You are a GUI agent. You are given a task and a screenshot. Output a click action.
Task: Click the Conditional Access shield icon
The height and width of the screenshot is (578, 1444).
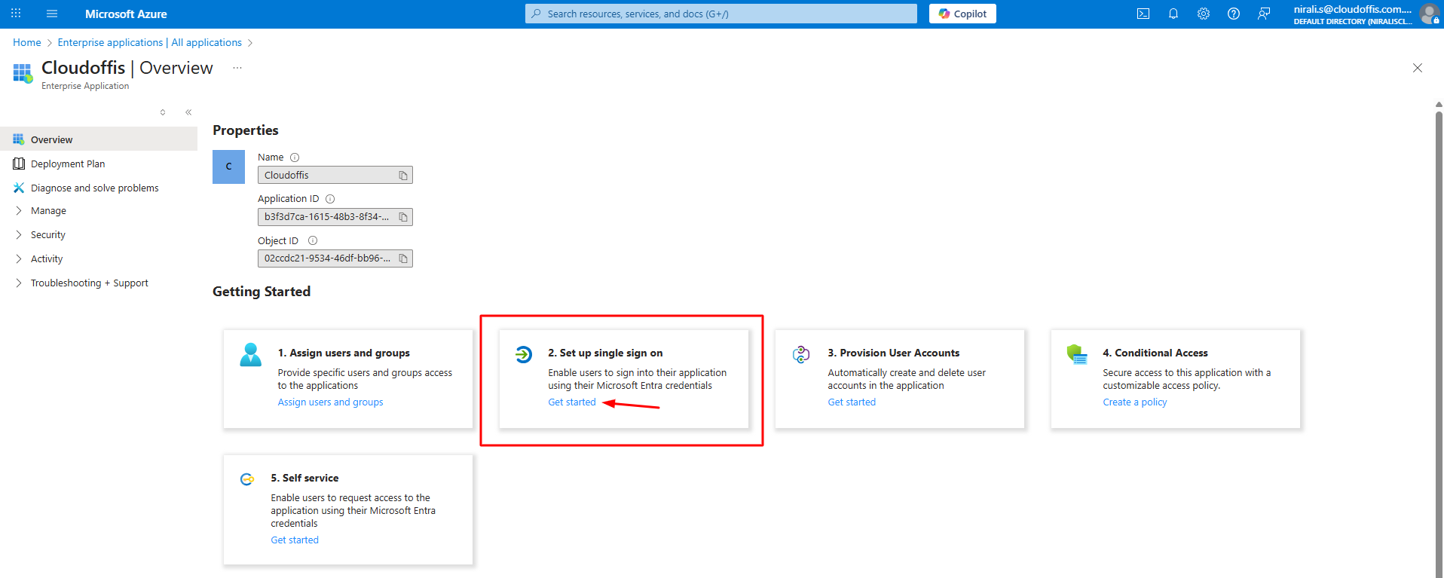point(1077,353)
